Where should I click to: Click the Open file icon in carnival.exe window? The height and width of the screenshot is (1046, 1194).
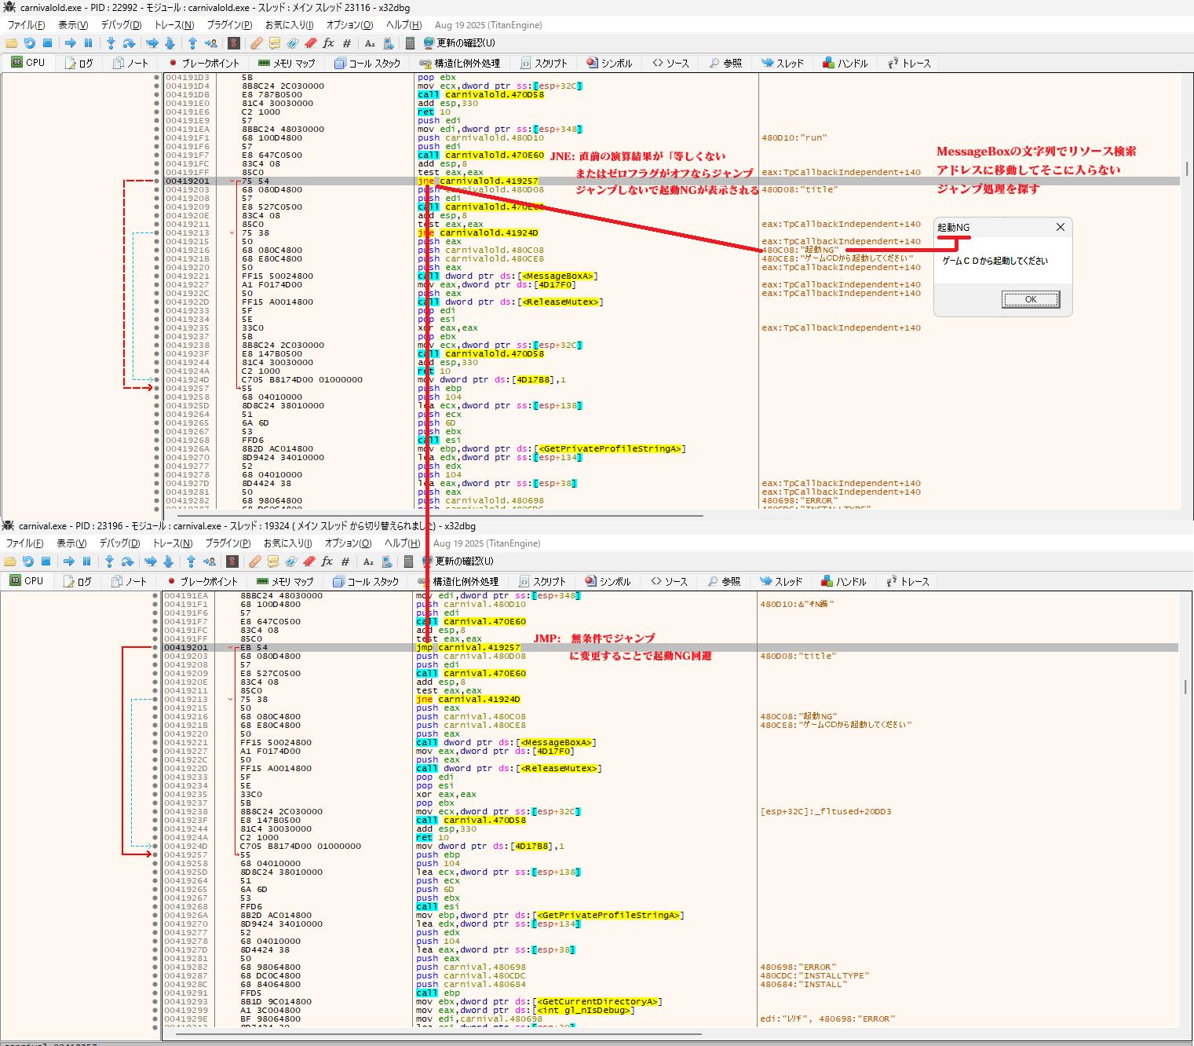(x=9, y=561)
